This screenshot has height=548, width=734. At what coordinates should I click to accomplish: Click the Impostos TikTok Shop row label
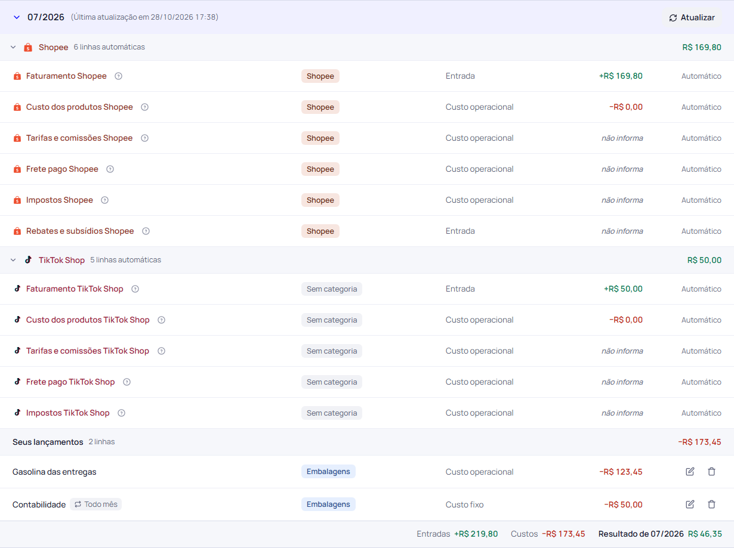click(x=68, y=413)
